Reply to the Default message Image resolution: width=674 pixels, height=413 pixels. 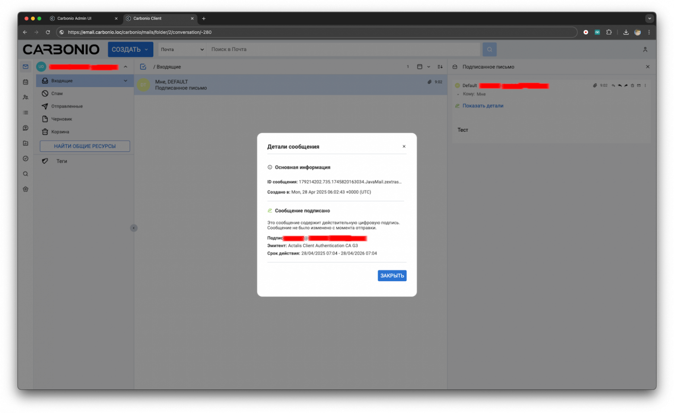(613, 85)
